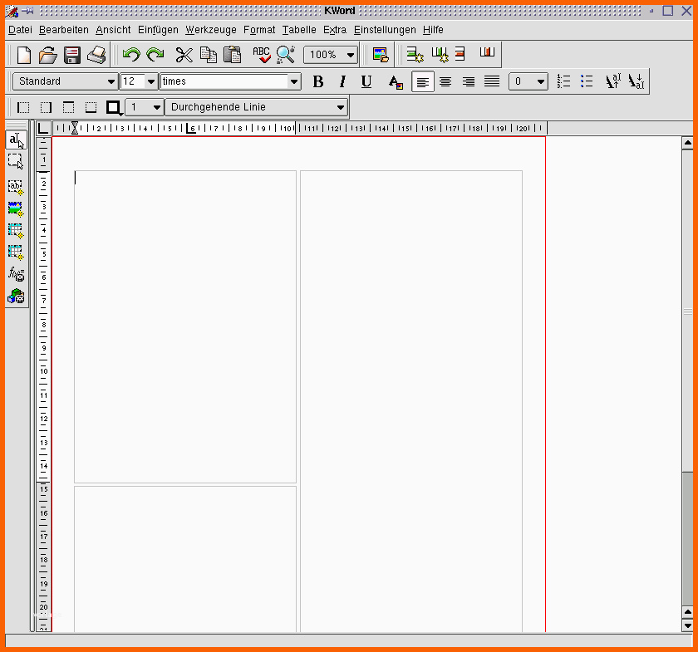Open the font size 12 dropdown
The height and width of the screenshot is (652, 698).
pyautogui.click(x=139, y=81)
